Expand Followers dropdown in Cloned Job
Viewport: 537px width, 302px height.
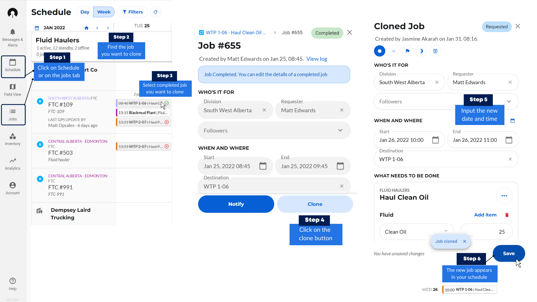(x=509, y=102)
